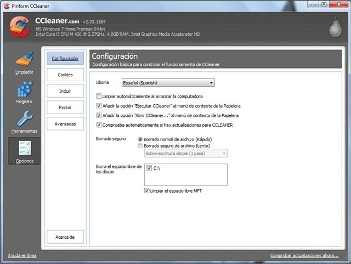Click the Opciones label in sidebar

(x=25, y=161)
